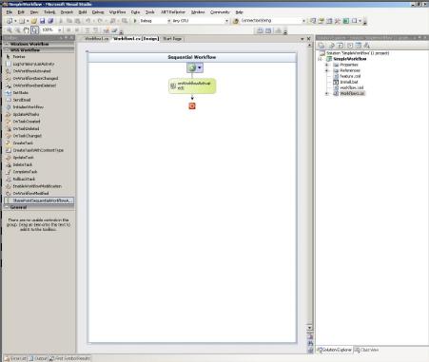Select feature.xml in Solution Explorer

(350, 76)
